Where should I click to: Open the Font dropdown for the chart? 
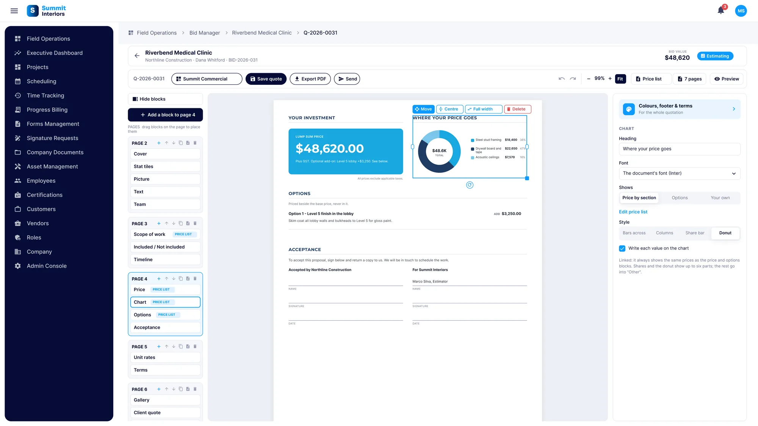click(x=680, y=173)
